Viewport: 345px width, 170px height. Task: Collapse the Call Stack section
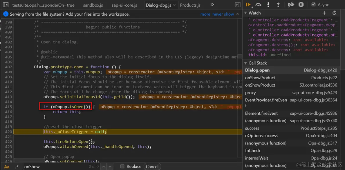click(245, 63)
